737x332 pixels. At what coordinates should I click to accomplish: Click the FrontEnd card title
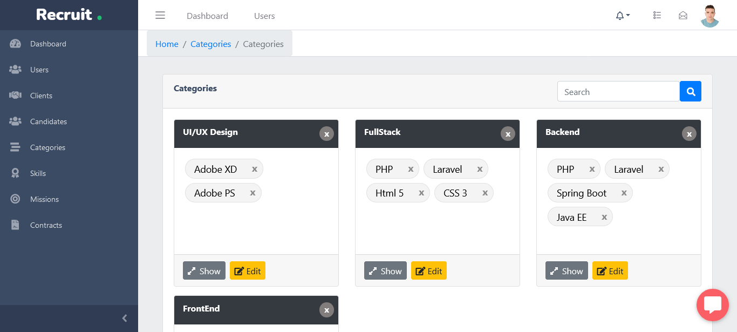click(x=201, y=309)
